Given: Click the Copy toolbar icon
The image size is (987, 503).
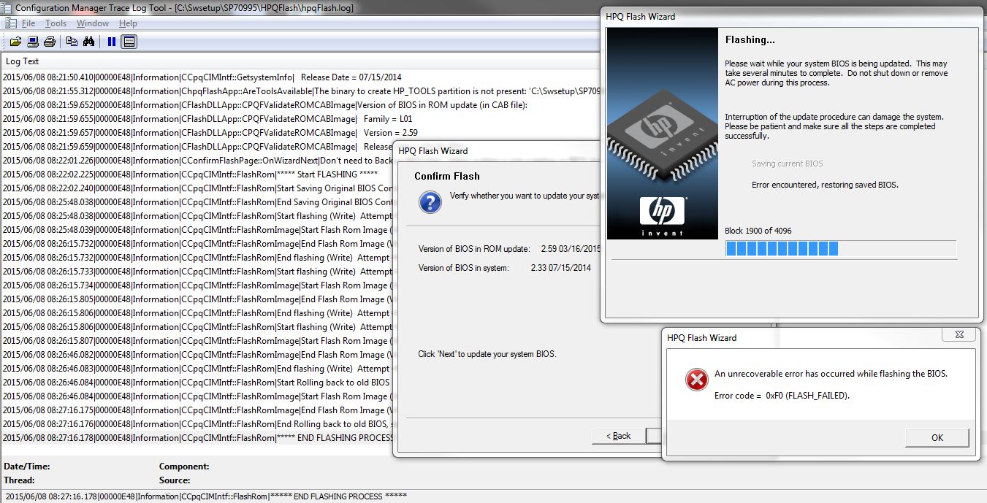Looking at the screenshot, I should tap(72, 42).
